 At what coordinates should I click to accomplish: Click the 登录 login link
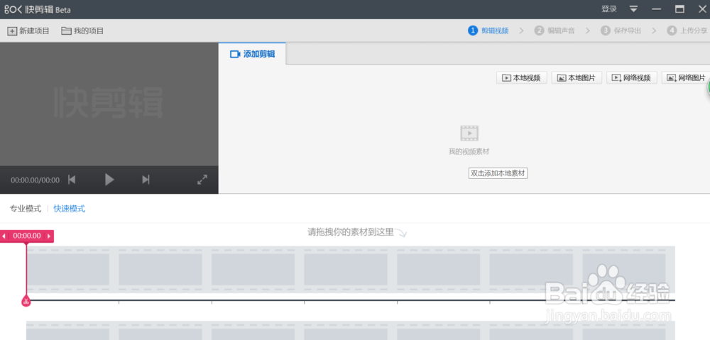[608, 9]
